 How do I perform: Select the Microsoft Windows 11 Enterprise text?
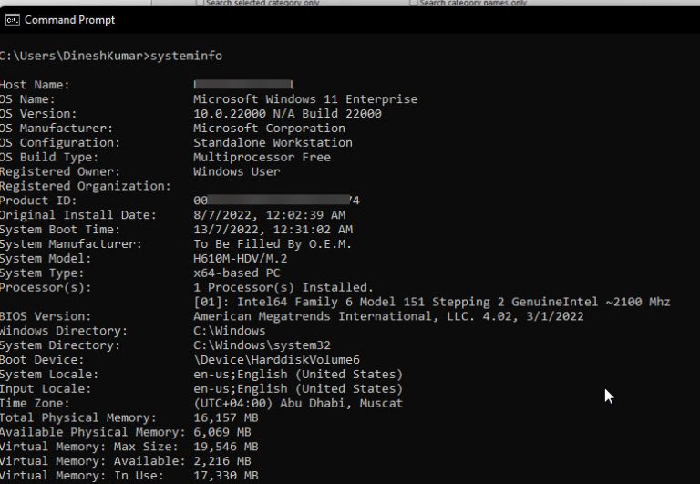point(305,99)
